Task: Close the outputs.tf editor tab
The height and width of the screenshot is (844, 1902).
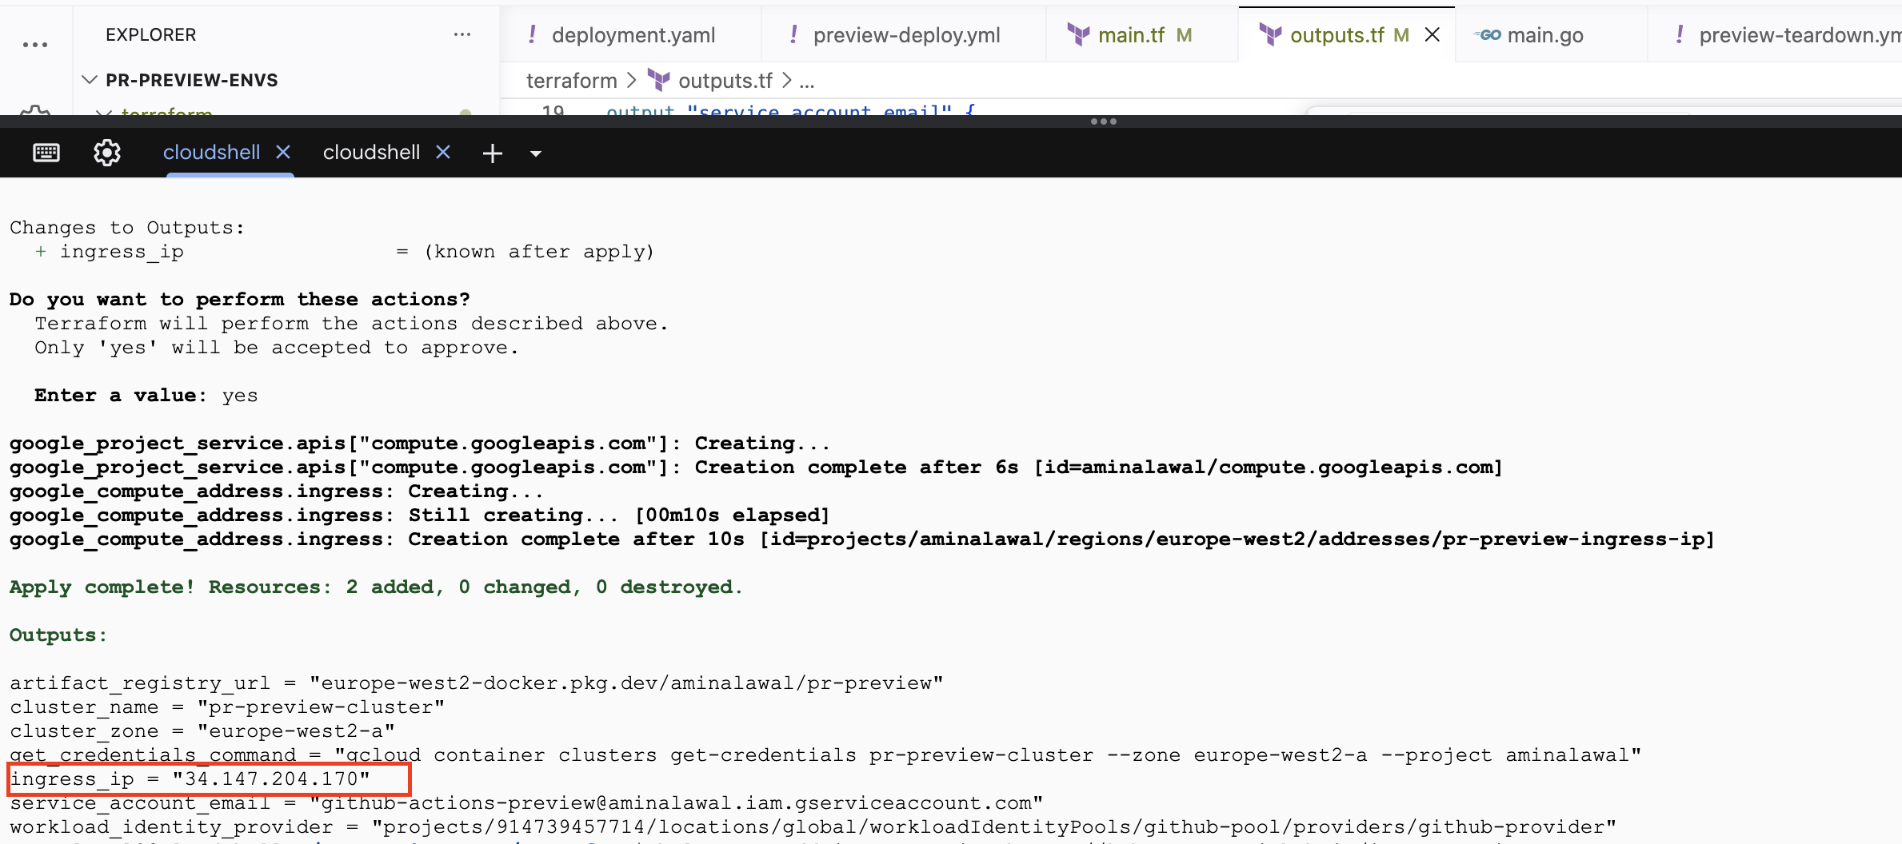Action: tap(1432, 35)
